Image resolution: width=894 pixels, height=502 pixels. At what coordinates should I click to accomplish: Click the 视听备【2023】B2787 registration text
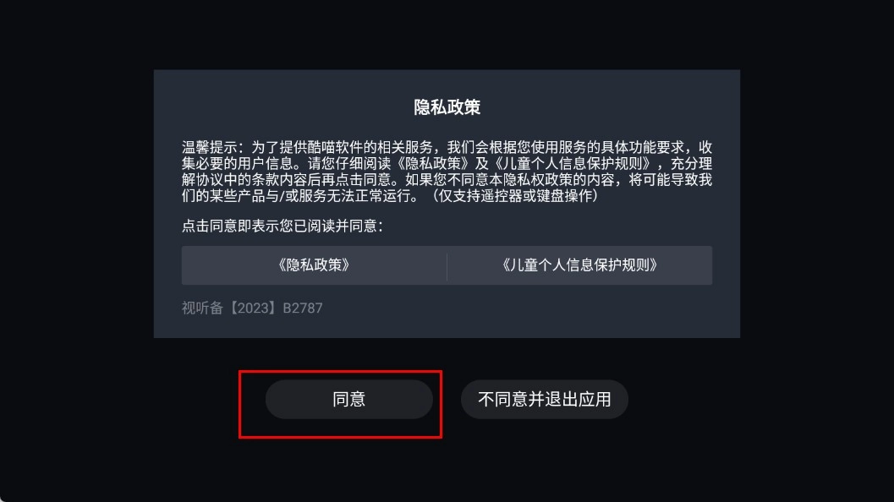click(x=252, y=308)
